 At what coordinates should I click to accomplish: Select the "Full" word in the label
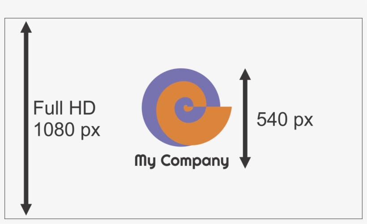click(x=48, y=109)
